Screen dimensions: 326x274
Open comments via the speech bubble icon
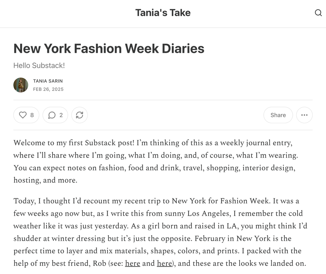[52, 115]
